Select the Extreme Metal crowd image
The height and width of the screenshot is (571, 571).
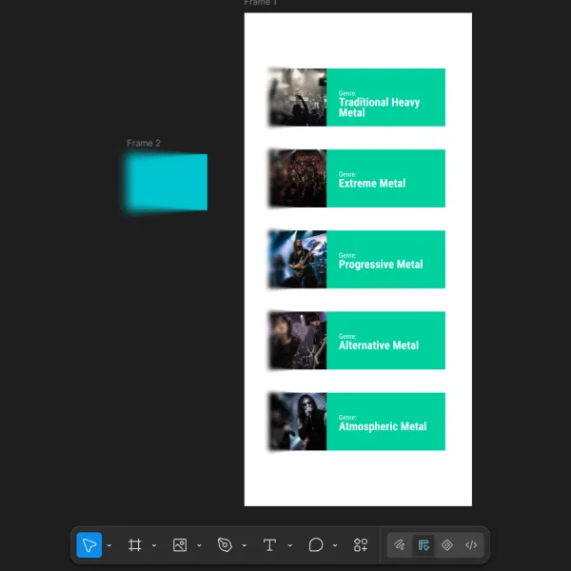(298, 179)
